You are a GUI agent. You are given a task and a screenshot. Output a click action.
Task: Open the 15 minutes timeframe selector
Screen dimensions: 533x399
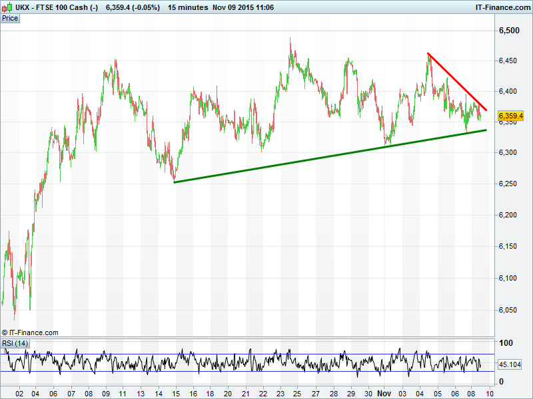click(x=187, y=7)
